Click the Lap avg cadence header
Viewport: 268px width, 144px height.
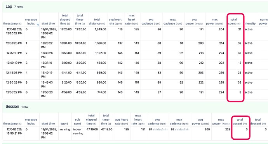(151, 21)
